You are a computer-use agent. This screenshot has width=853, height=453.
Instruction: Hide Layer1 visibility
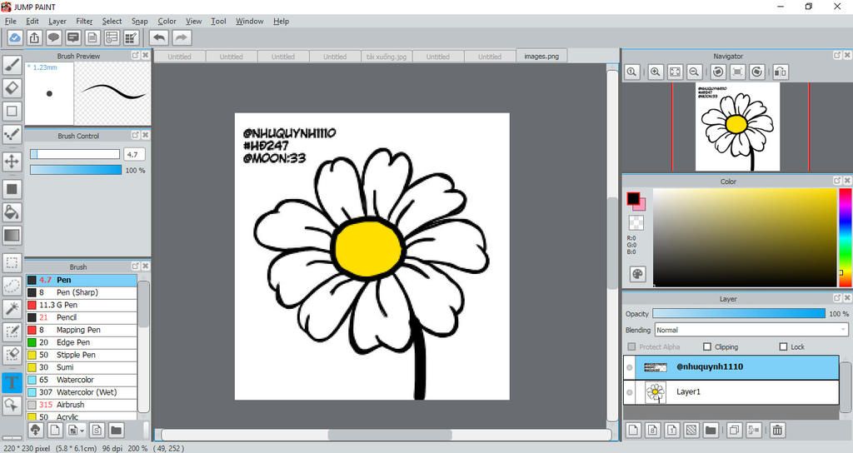coord(630,393)
